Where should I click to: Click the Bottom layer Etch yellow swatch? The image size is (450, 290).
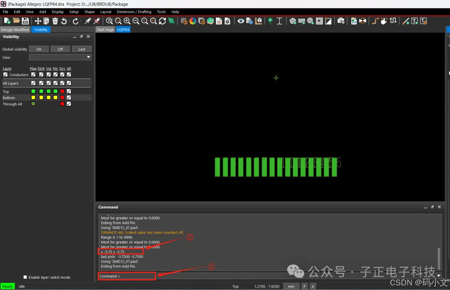click(41, 97)
